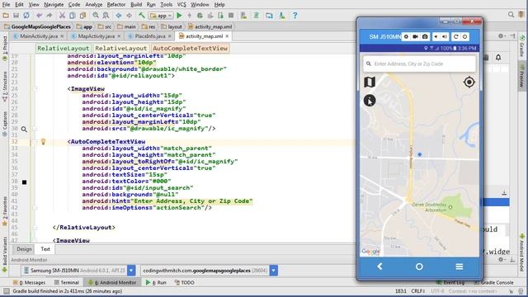
Task: Click the Save All toolbar icon
Action: coord(16,16)
